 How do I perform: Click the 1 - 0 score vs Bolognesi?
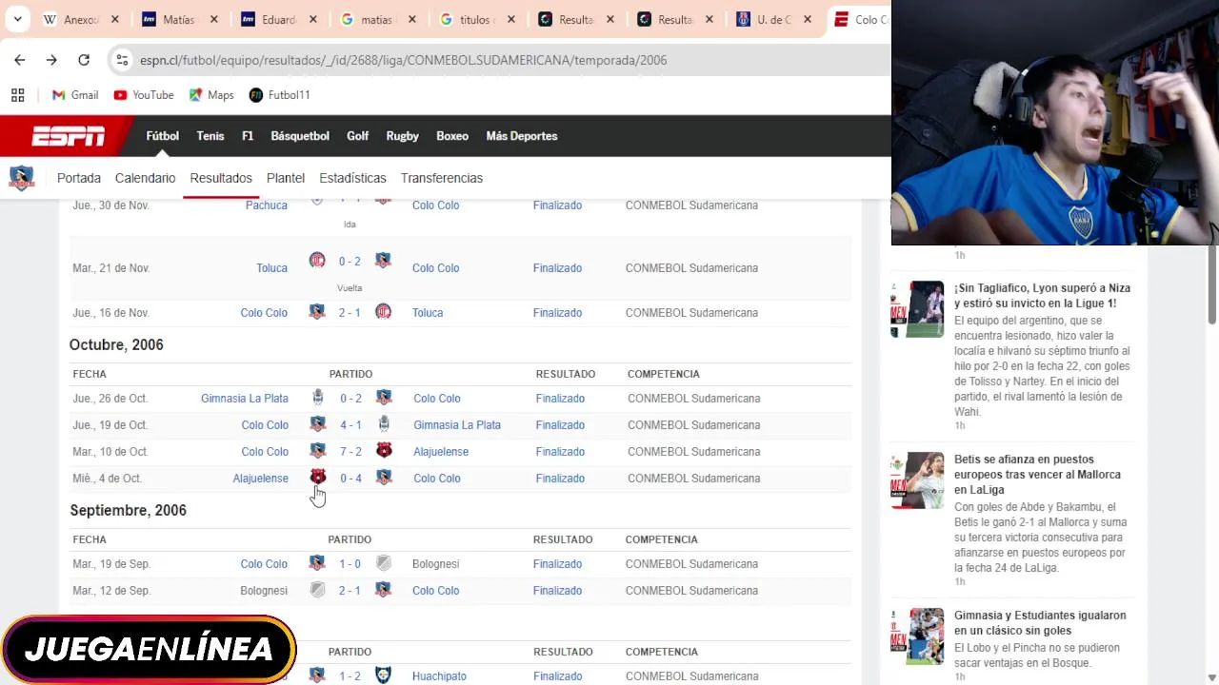click(x=350, y=564)
